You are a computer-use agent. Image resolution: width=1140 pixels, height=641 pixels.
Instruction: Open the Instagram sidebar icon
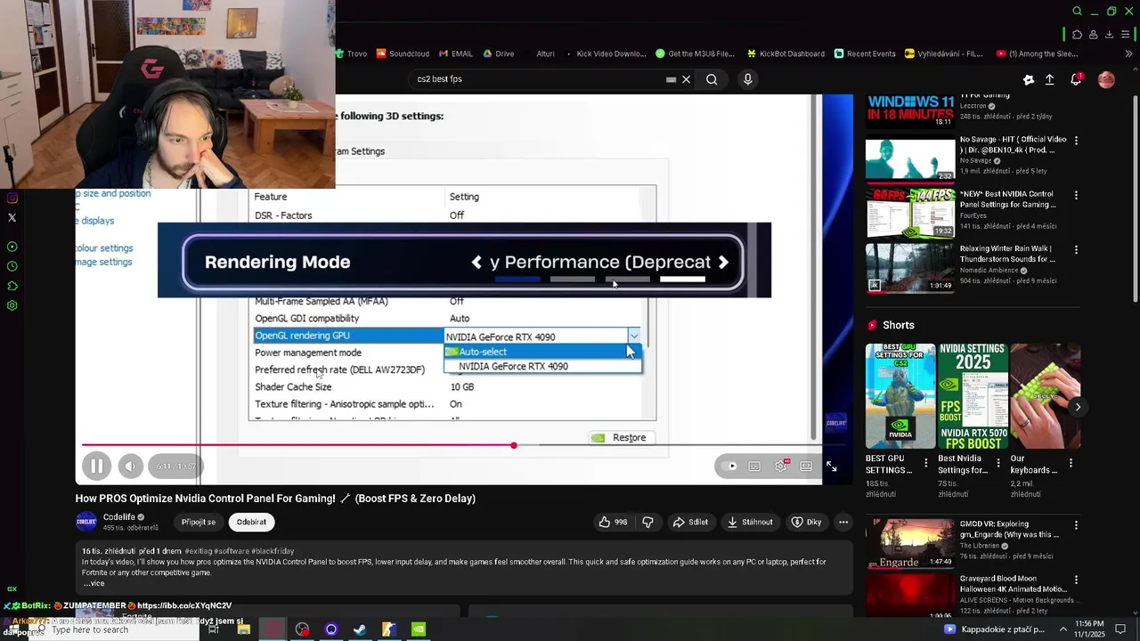12,198
